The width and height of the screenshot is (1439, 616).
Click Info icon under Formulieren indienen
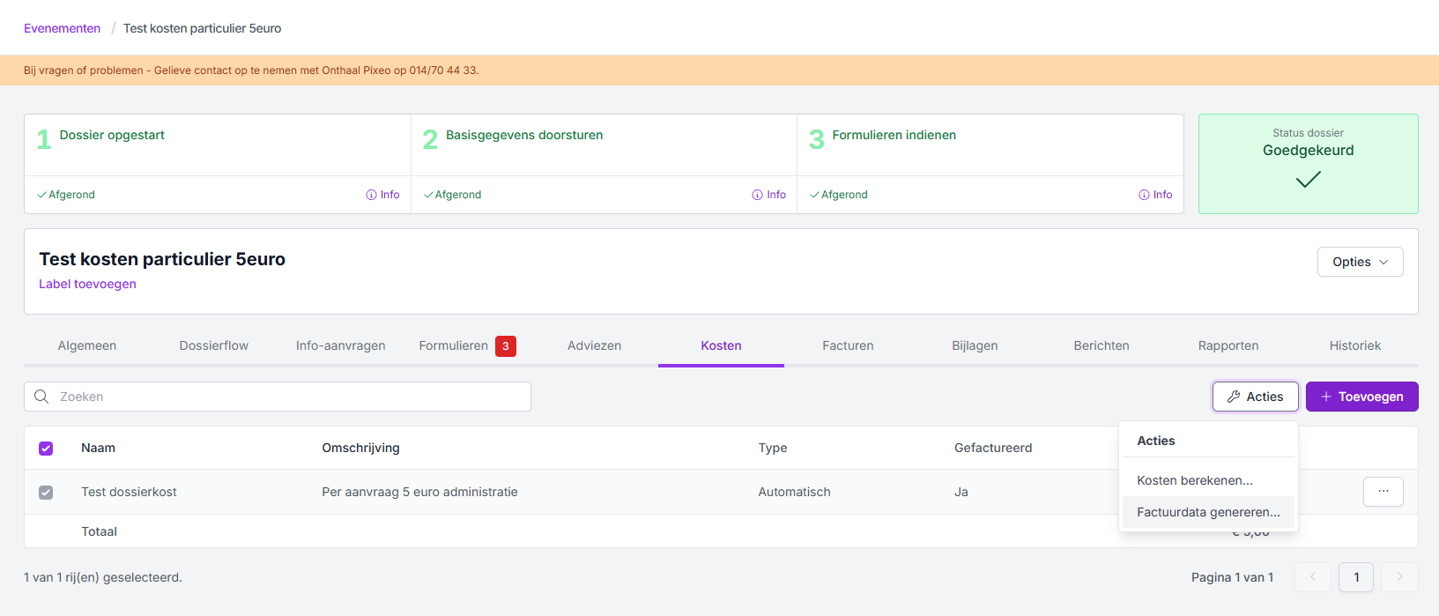(x=1144, y=195)
